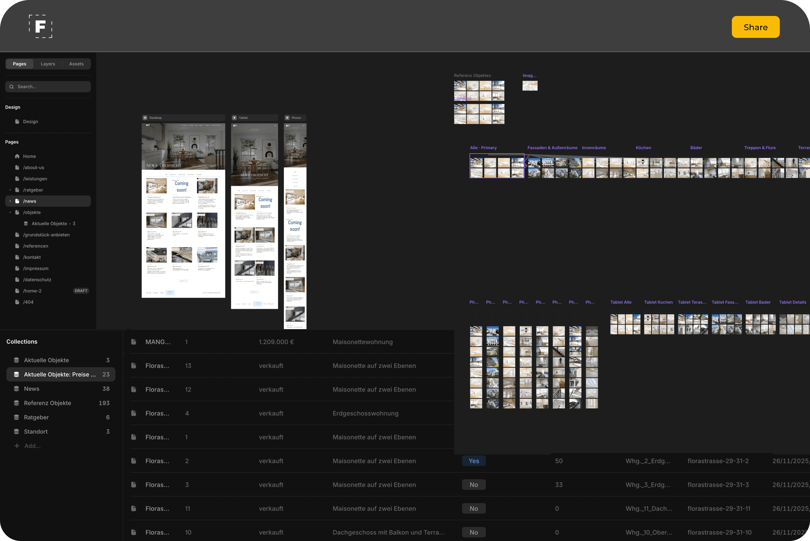Switch to the Assets tab
Screen dimensions: 810x541
click(76, 64)
